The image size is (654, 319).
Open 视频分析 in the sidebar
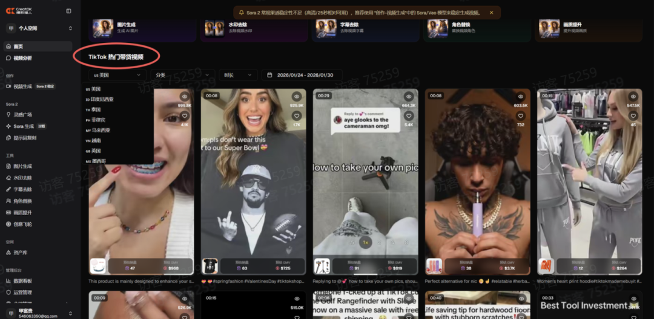(38, 58)
